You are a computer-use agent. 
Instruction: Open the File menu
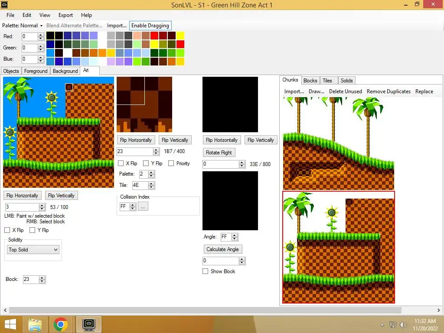(10, 15)
